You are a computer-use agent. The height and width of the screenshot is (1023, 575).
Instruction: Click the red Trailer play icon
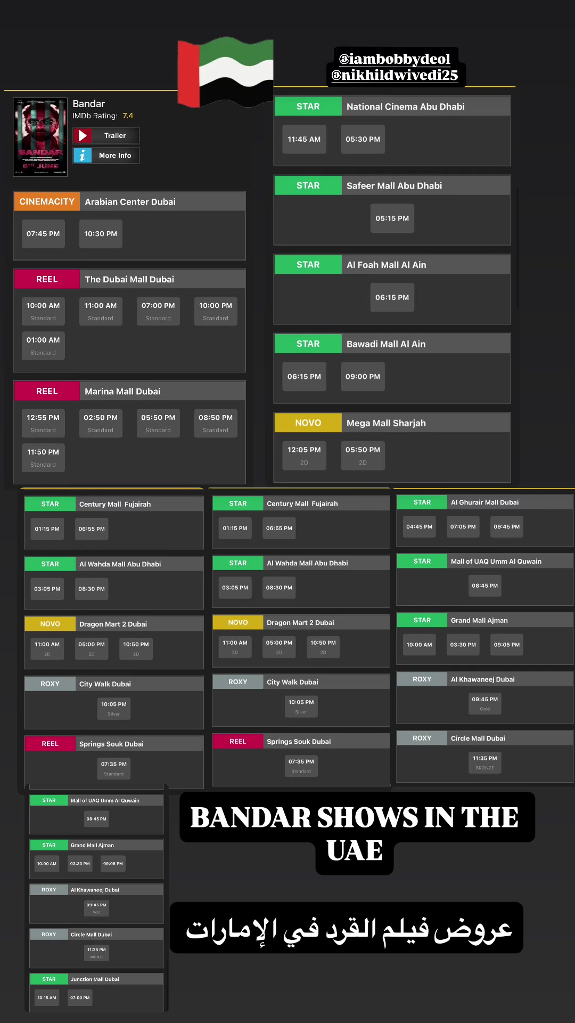pyautogui.click(x=83, y=136)
